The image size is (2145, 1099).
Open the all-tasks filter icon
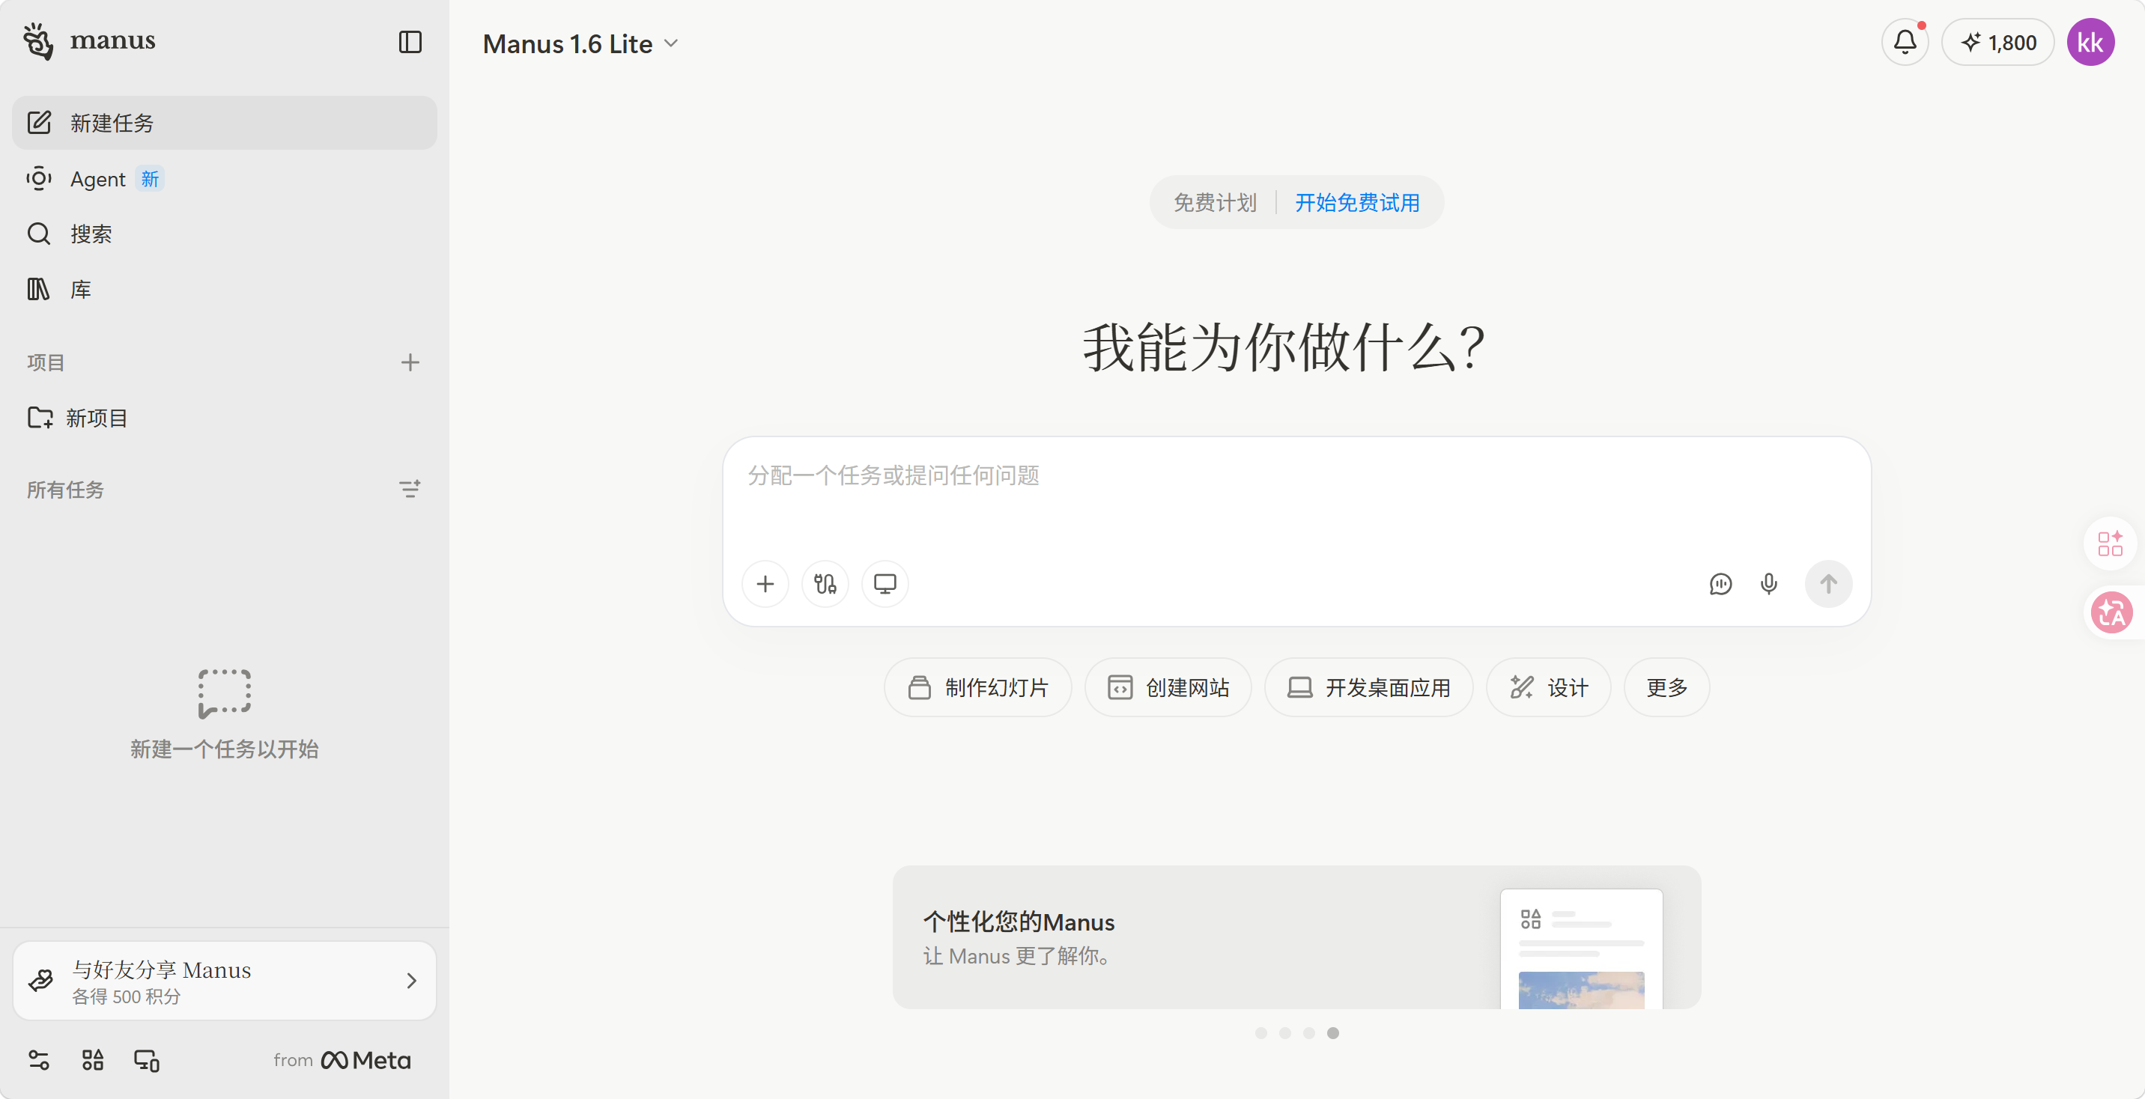410,489
